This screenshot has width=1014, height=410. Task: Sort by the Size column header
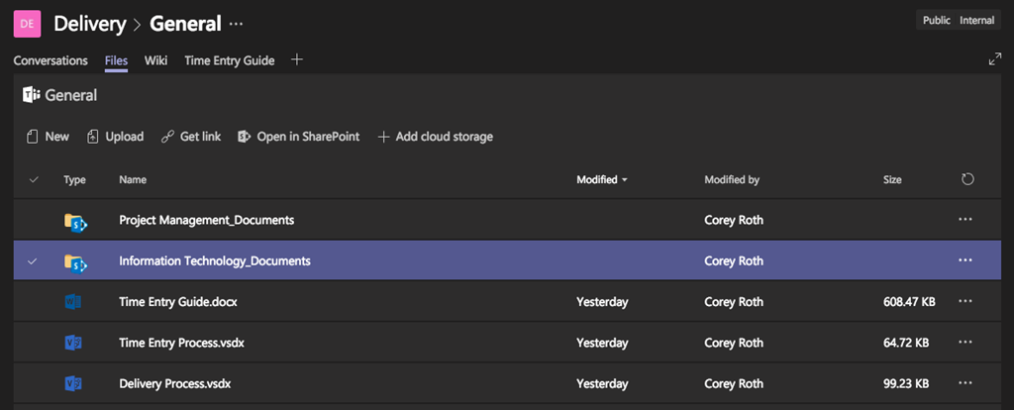click(x=892, y=180)
